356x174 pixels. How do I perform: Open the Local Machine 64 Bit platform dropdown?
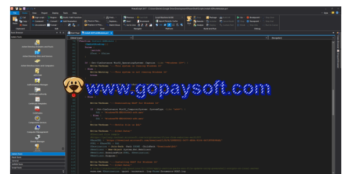point(169,17)
